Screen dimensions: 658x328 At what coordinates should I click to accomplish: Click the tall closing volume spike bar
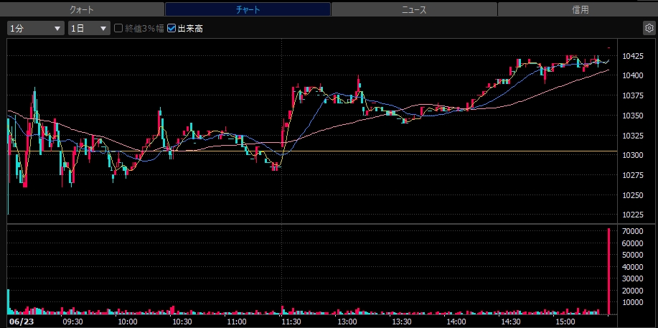(x=609, y=272)
